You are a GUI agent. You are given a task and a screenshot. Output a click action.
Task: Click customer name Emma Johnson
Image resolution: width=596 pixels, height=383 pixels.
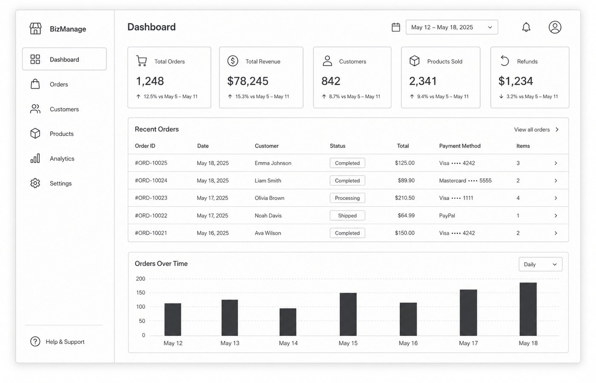[273, 163]
